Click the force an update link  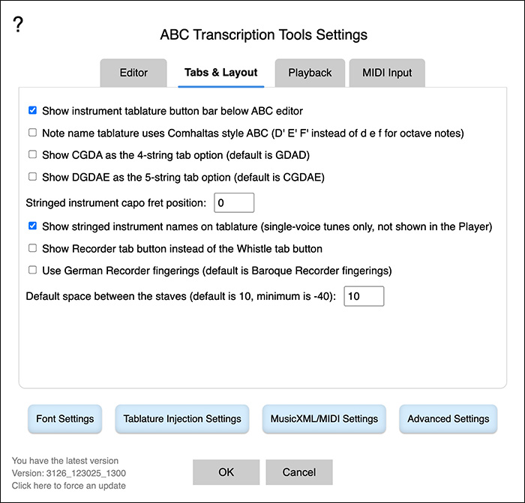(68, 487)
